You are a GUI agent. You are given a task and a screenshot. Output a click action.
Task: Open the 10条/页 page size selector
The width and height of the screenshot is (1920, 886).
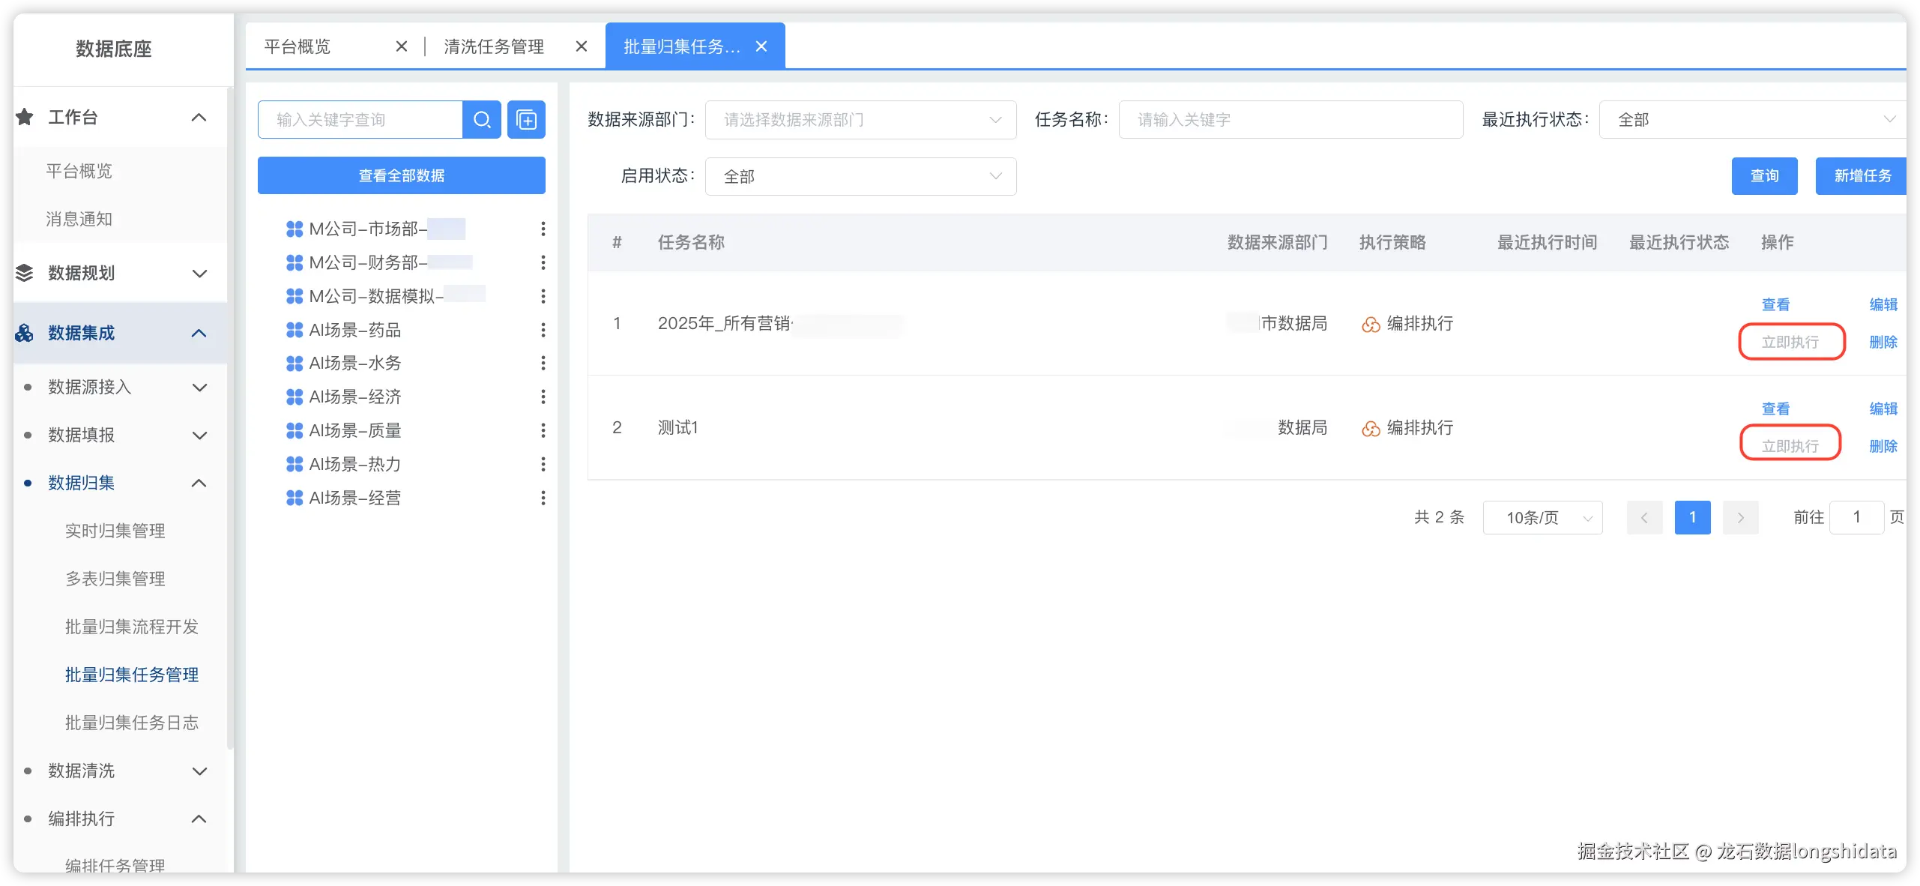tap(1542, 517)
